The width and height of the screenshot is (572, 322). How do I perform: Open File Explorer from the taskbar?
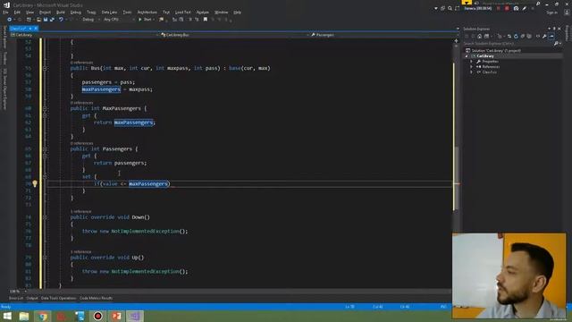(24, 316)
